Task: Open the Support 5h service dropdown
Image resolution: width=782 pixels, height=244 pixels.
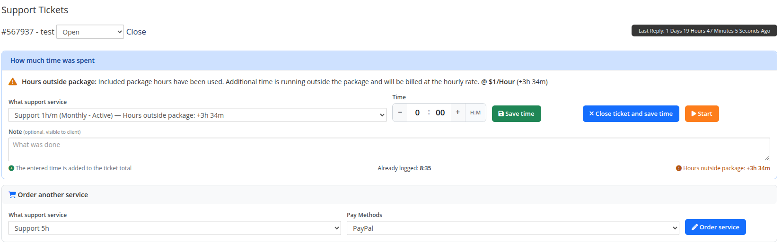Action: pos(175,228)
